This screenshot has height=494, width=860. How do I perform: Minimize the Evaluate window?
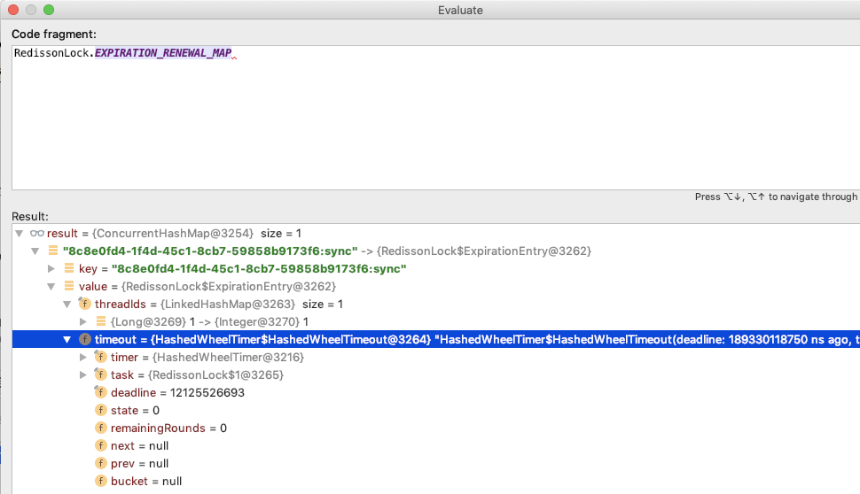click(31, 10)
